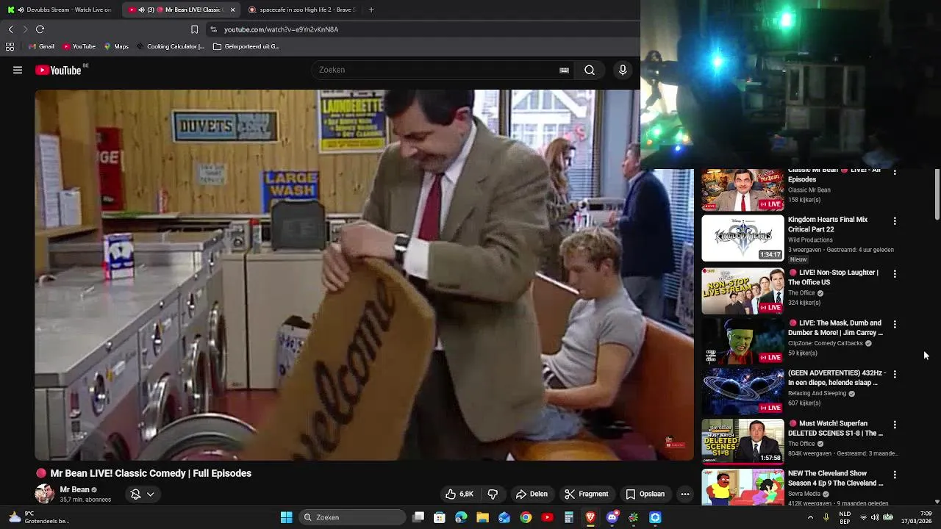
Task: Open volume control in system tray
Action: point(875,517)
